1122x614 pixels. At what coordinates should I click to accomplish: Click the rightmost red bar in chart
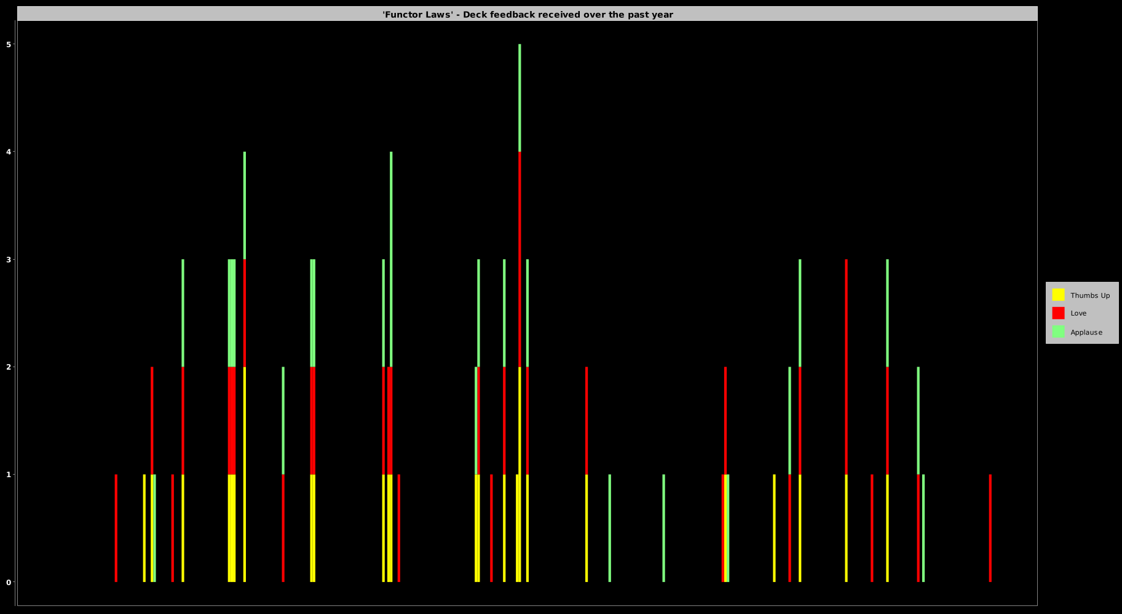pyautogui.click(x=990, y=528)
